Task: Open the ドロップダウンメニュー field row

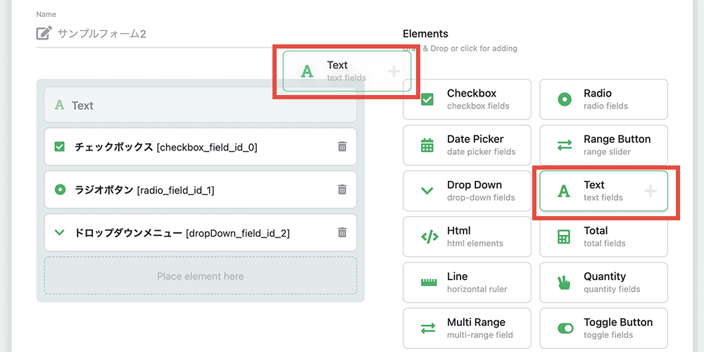Action: tap(200, 232)
